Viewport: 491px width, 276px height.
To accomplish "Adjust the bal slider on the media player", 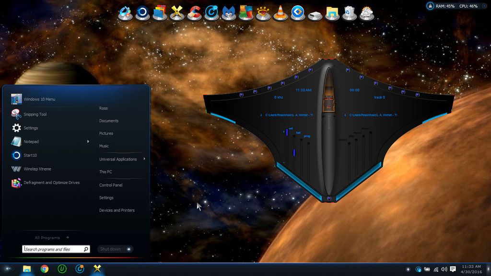I will (294, 152).
